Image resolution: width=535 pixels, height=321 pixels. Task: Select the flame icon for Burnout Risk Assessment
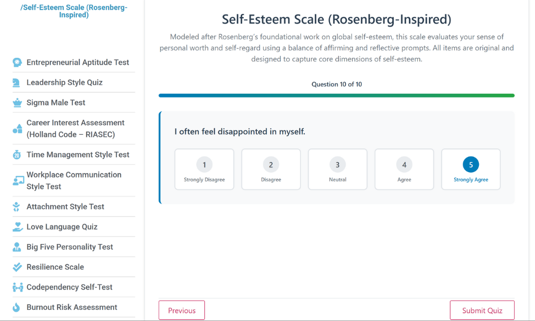coord(17,307)
